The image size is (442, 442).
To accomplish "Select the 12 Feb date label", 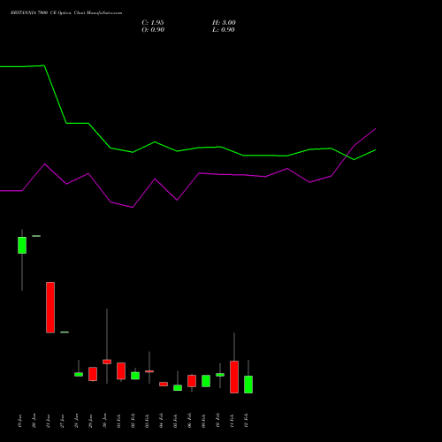I will pos(246,421).
